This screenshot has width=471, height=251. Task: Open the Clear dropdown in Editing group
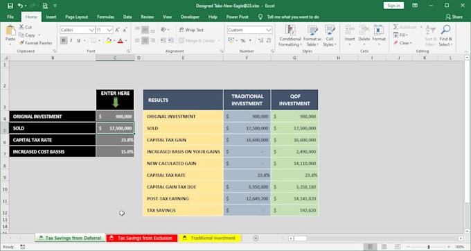pos(402,43)
